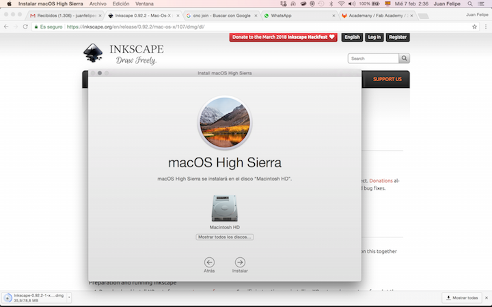Open the Wi-Fi status menu
This screenshot has height=307, width=492.
[x=341, y=4]
